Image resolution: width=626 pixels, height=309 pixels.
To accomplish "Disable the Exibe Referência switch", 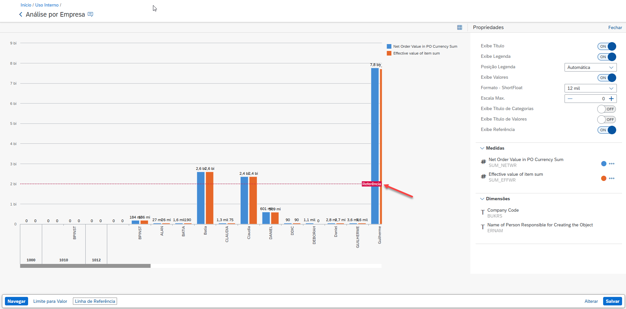I will pyautogui.click(x=607, y=130).
